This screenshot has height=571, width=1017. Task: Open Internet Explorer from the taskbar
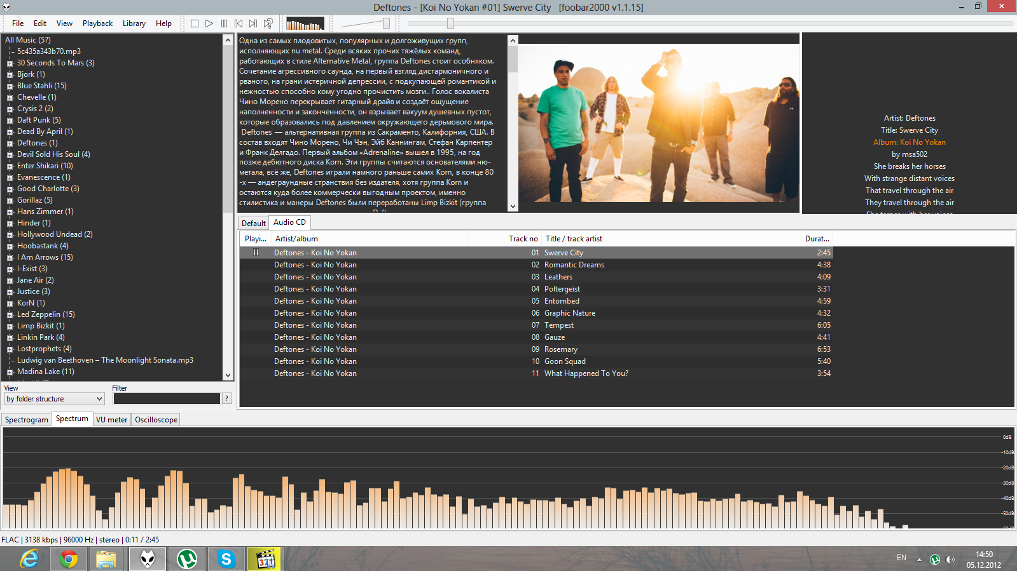pyautogui.click(x=29, y=559)
